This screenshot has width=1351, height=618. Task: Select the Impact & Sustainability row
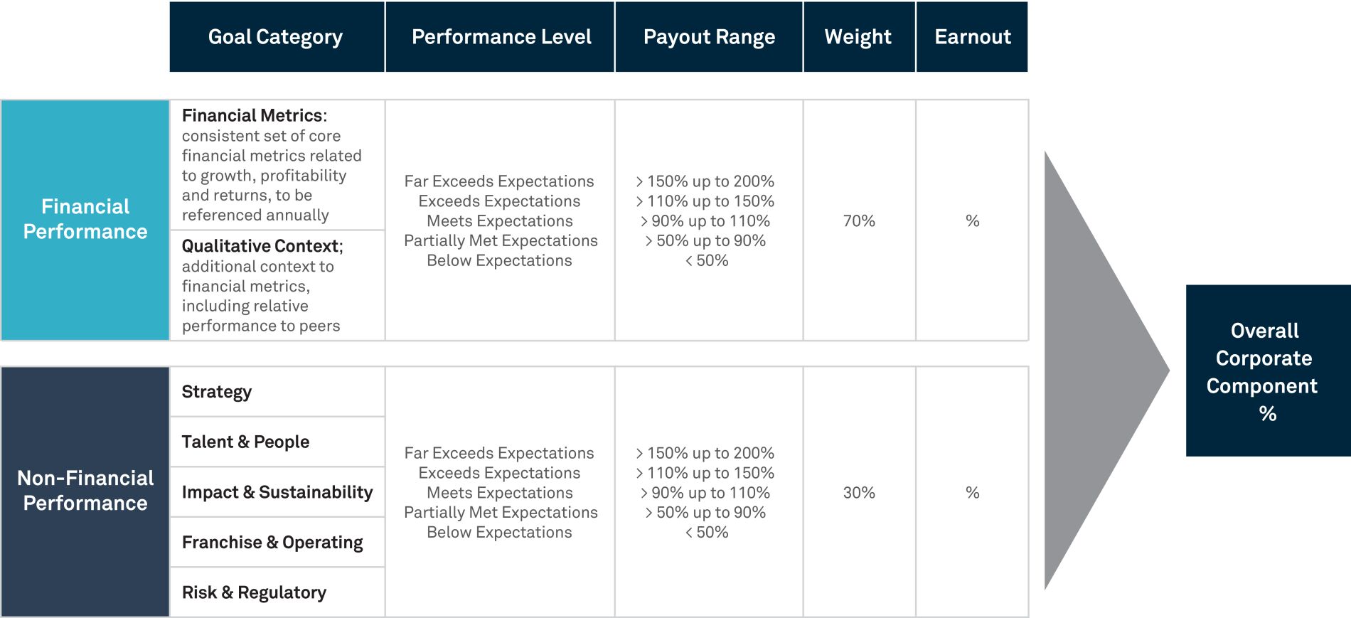[277, 492]
